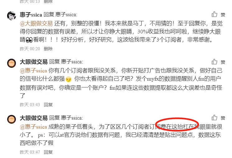Click 大眼做交易 username on 03:43 comment
Viewport: 232px width, 158px height.
tap(34, 62)
